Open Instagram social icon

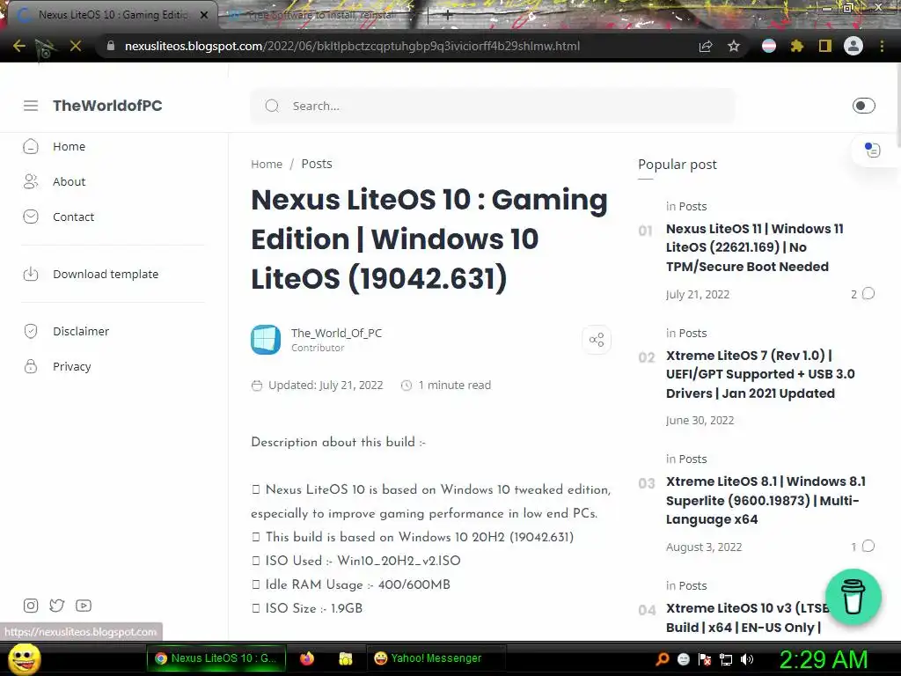(x=31, y=606)
